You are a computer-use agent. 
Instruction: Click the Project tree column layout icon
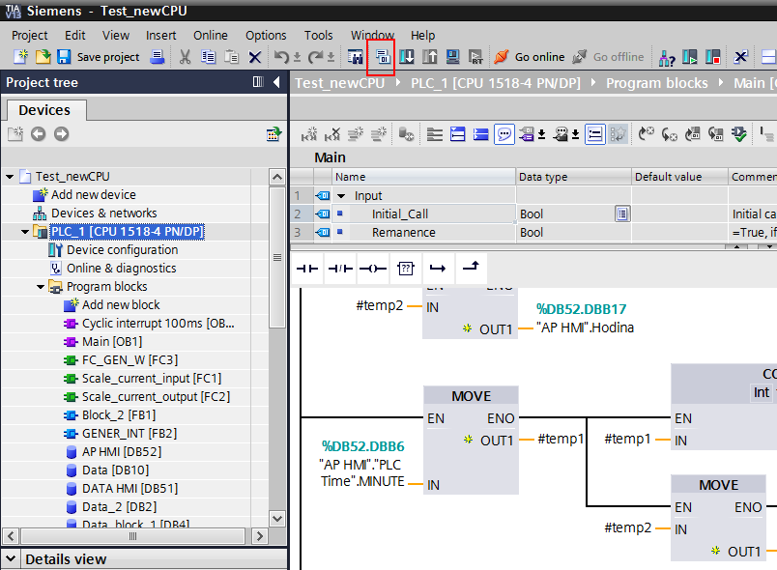click(258, 82)
